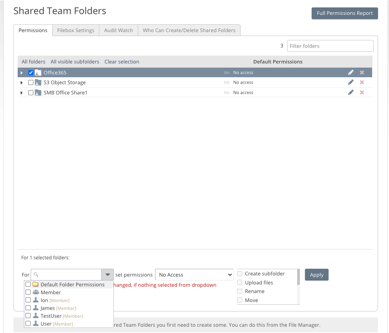
Task: Switch to the Filebox Settings tab
Action: (76, 30)
